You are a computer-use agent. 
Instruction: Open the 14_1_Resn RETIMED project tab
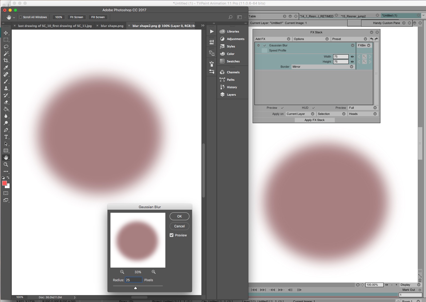(x=316, y=16)
